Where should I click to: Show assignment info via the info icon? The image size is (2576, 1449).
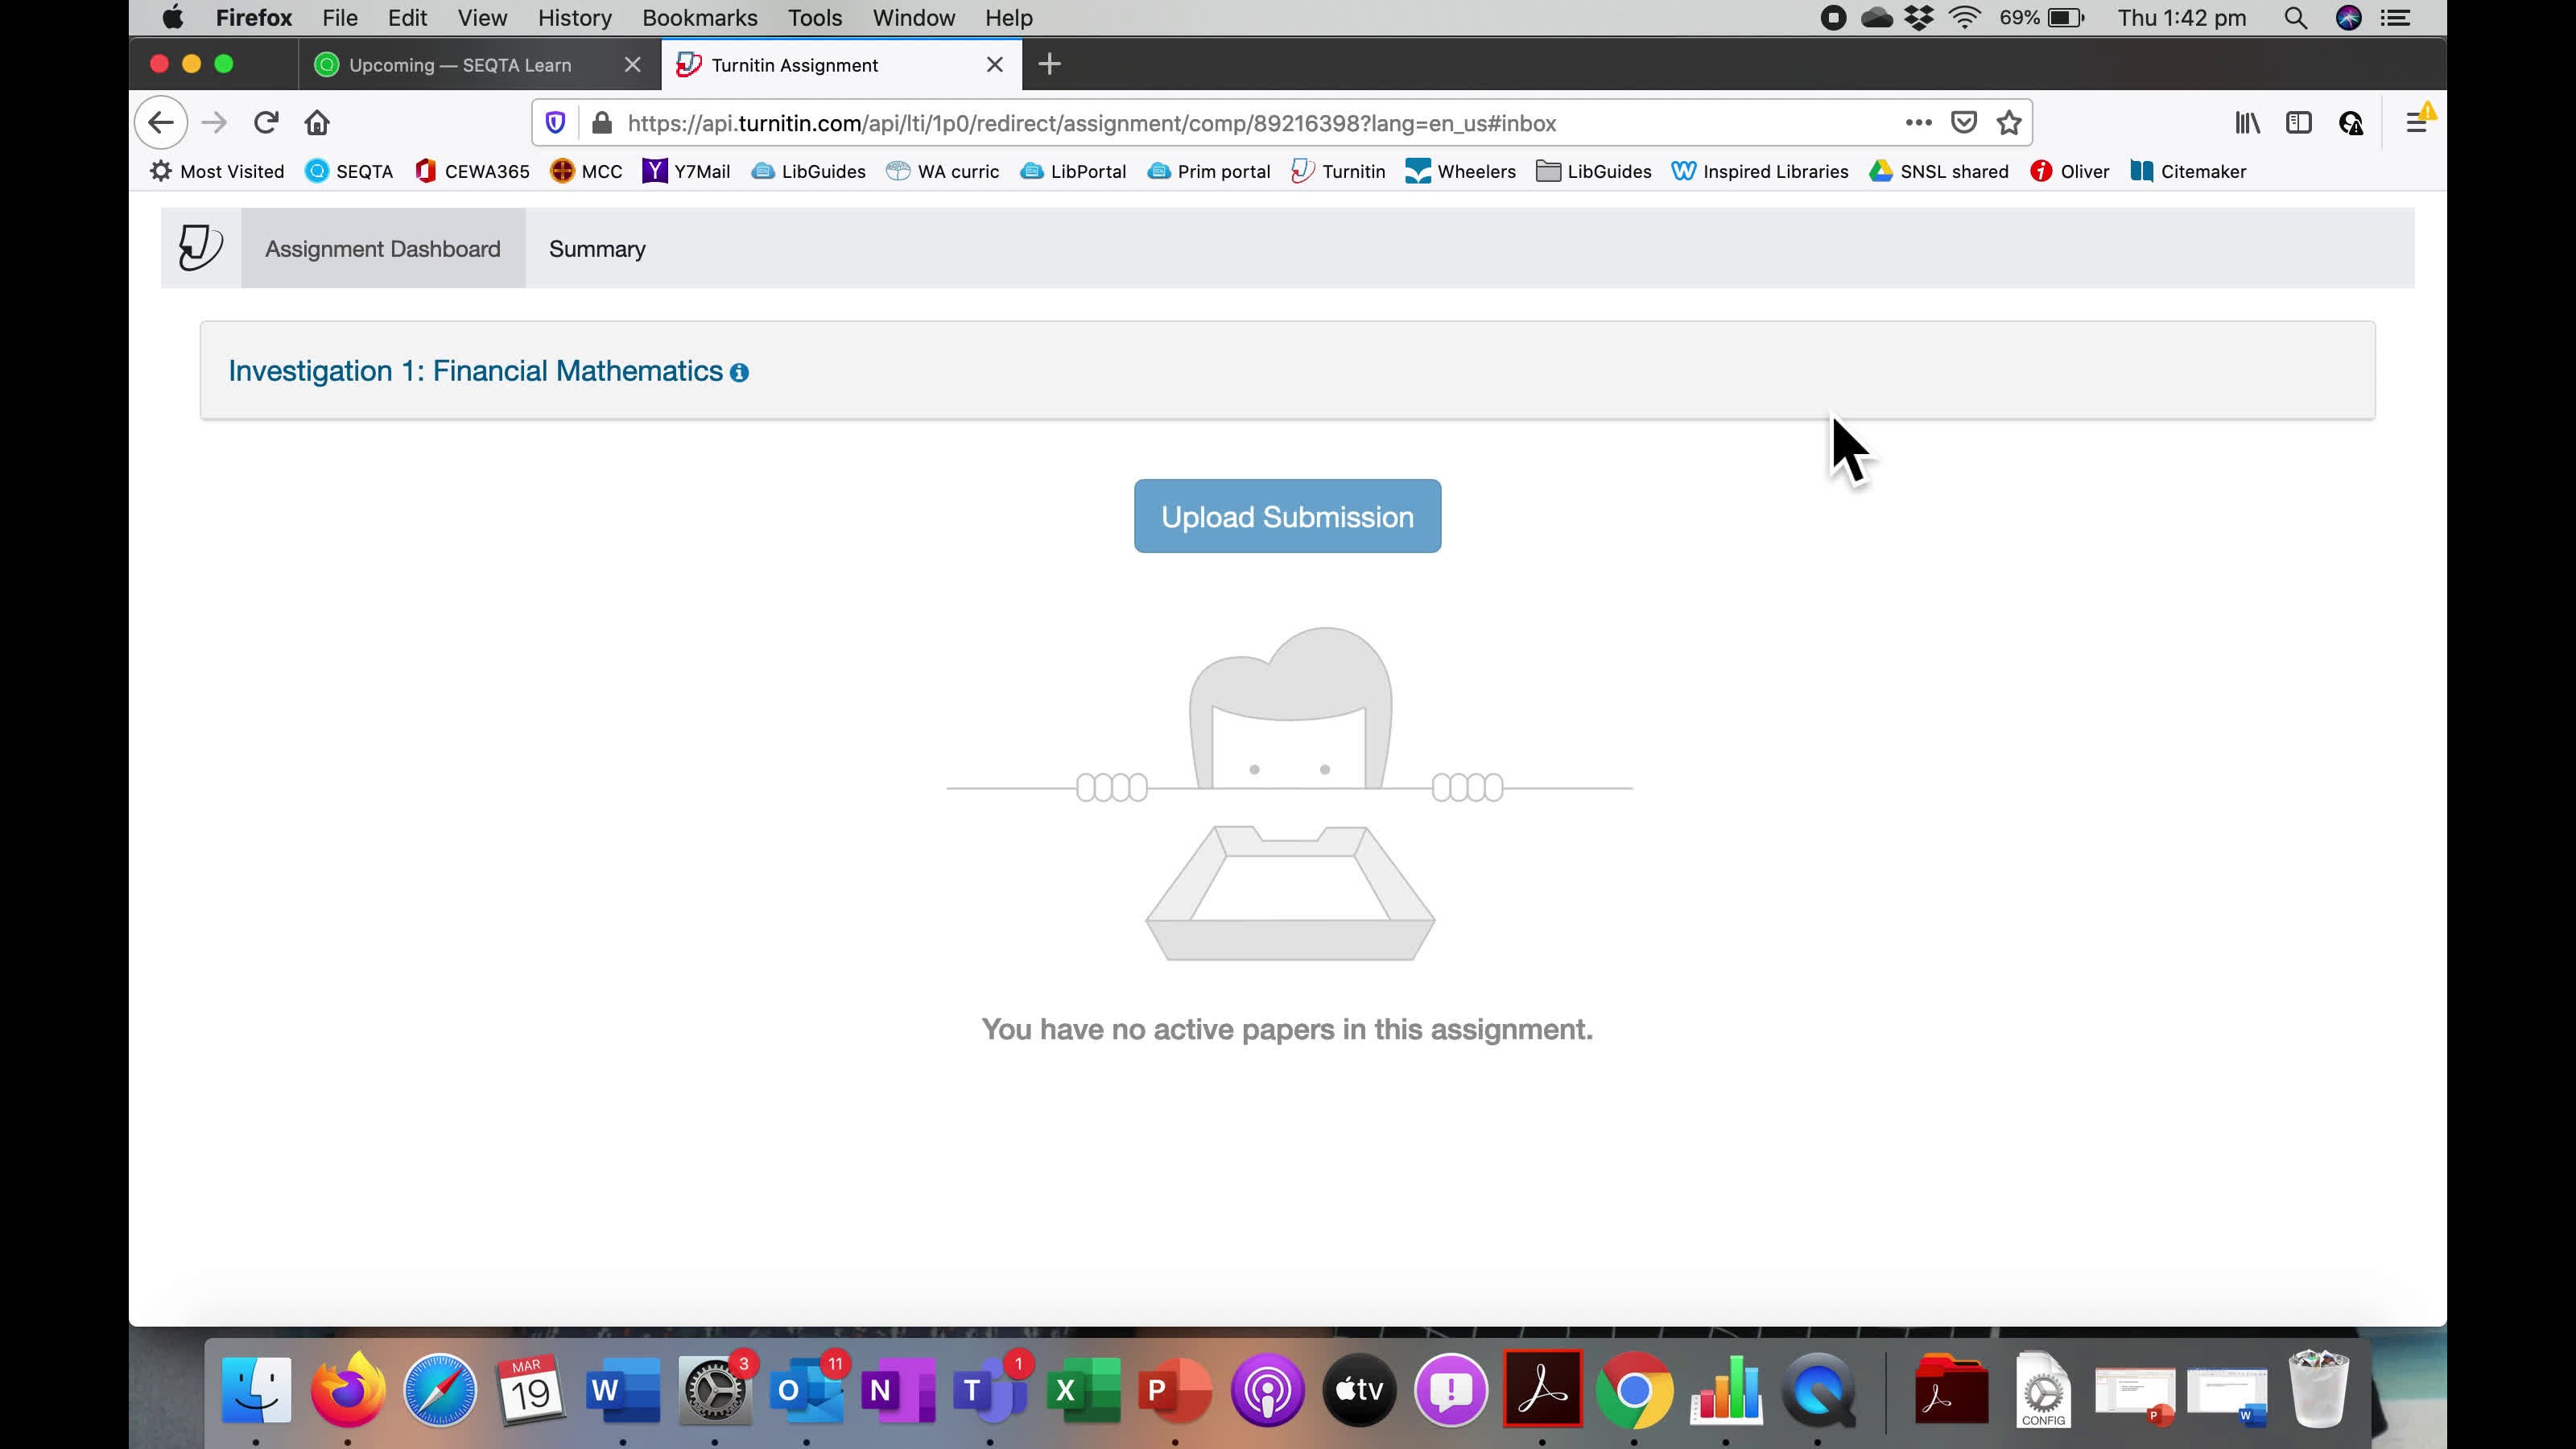point(740,372)
